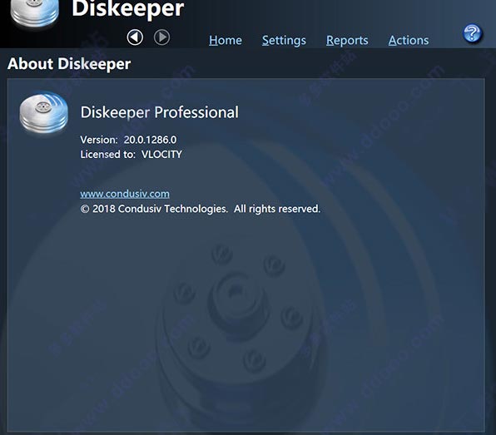This screenshot has width=496, height=435.
Task: Open help via the blue question mark icon
Action: [472, 33]
